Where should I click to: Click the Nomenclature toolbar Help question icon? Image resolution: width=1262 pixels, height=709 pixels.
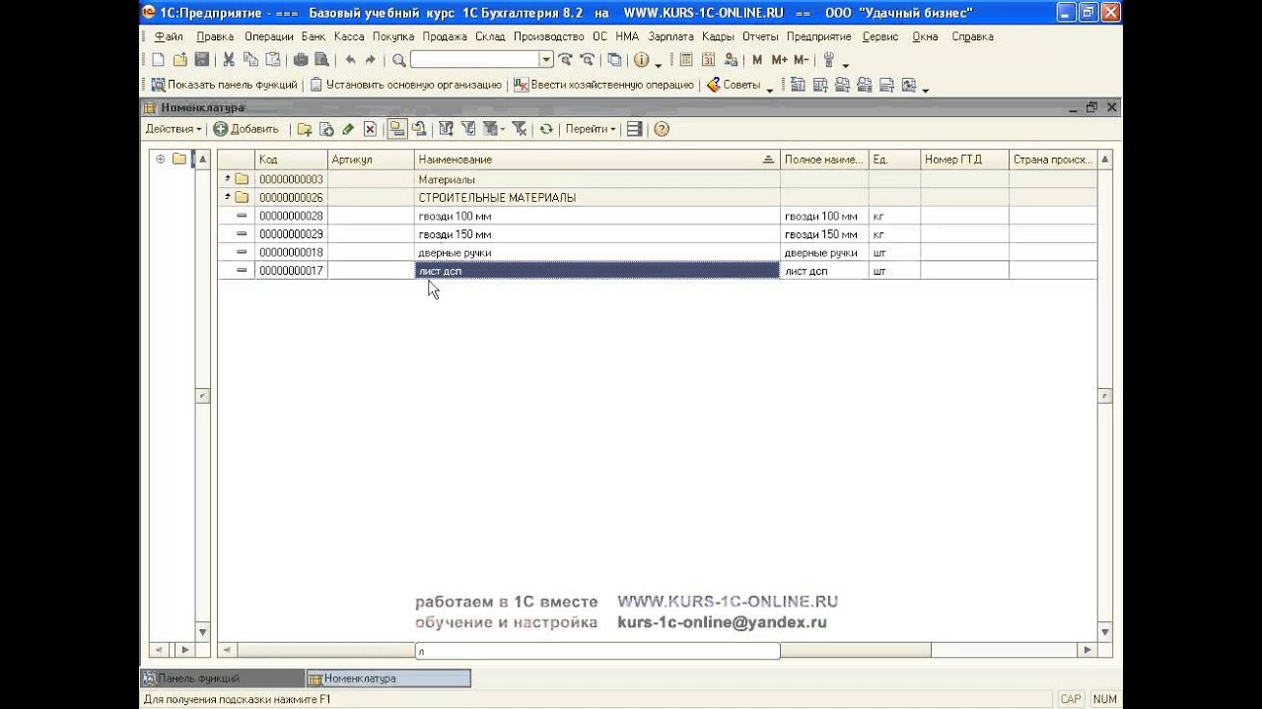tap(662, 129)
